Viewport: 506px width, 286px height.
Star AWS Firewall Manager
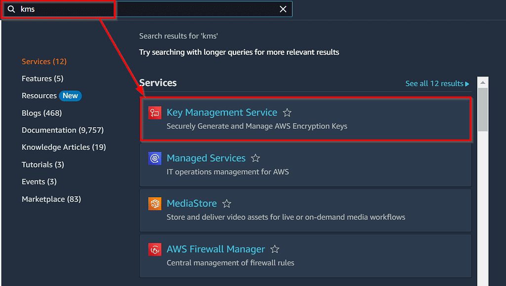(x=275, y=249)
